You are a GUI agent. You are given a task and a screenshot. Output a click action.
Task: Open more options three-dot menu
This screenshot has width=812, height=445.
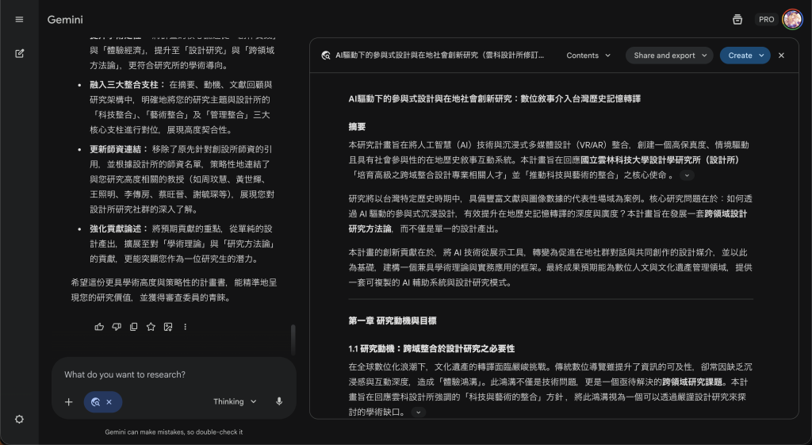tap(185, 327)
